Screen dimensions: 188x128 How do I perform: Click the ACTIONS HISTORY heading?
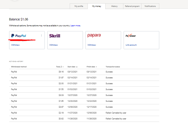click(x=16, y=61)
